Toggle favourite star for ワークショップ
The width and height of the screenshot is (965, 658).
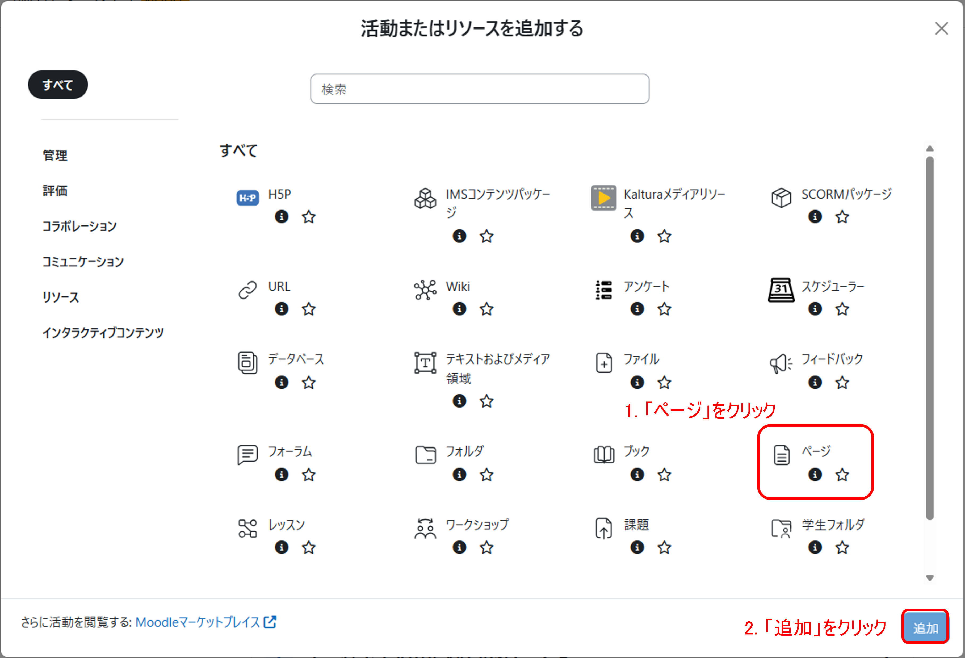tap(487, 548)
